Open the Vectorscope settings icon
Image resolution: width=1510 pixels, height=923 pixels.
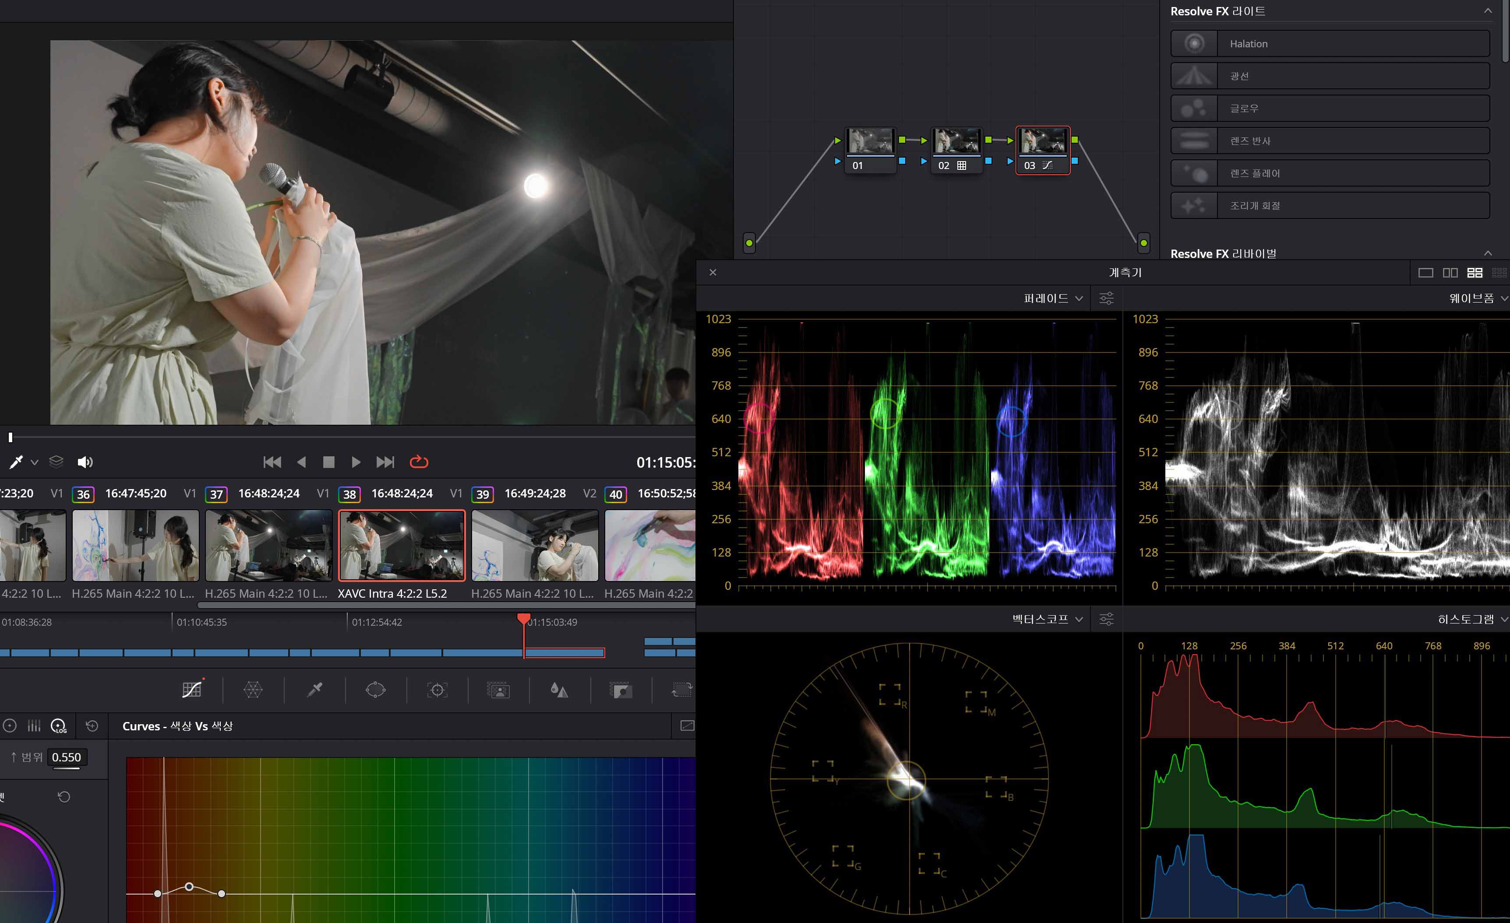(1106, 619)
